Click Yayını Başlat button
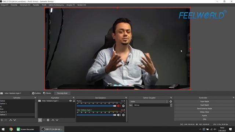This screenshot has height=132, width=235. point(205,102)
